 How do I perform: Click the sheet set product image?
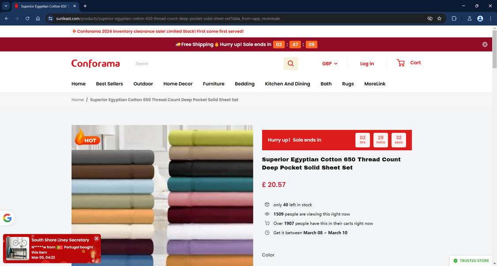162,195
